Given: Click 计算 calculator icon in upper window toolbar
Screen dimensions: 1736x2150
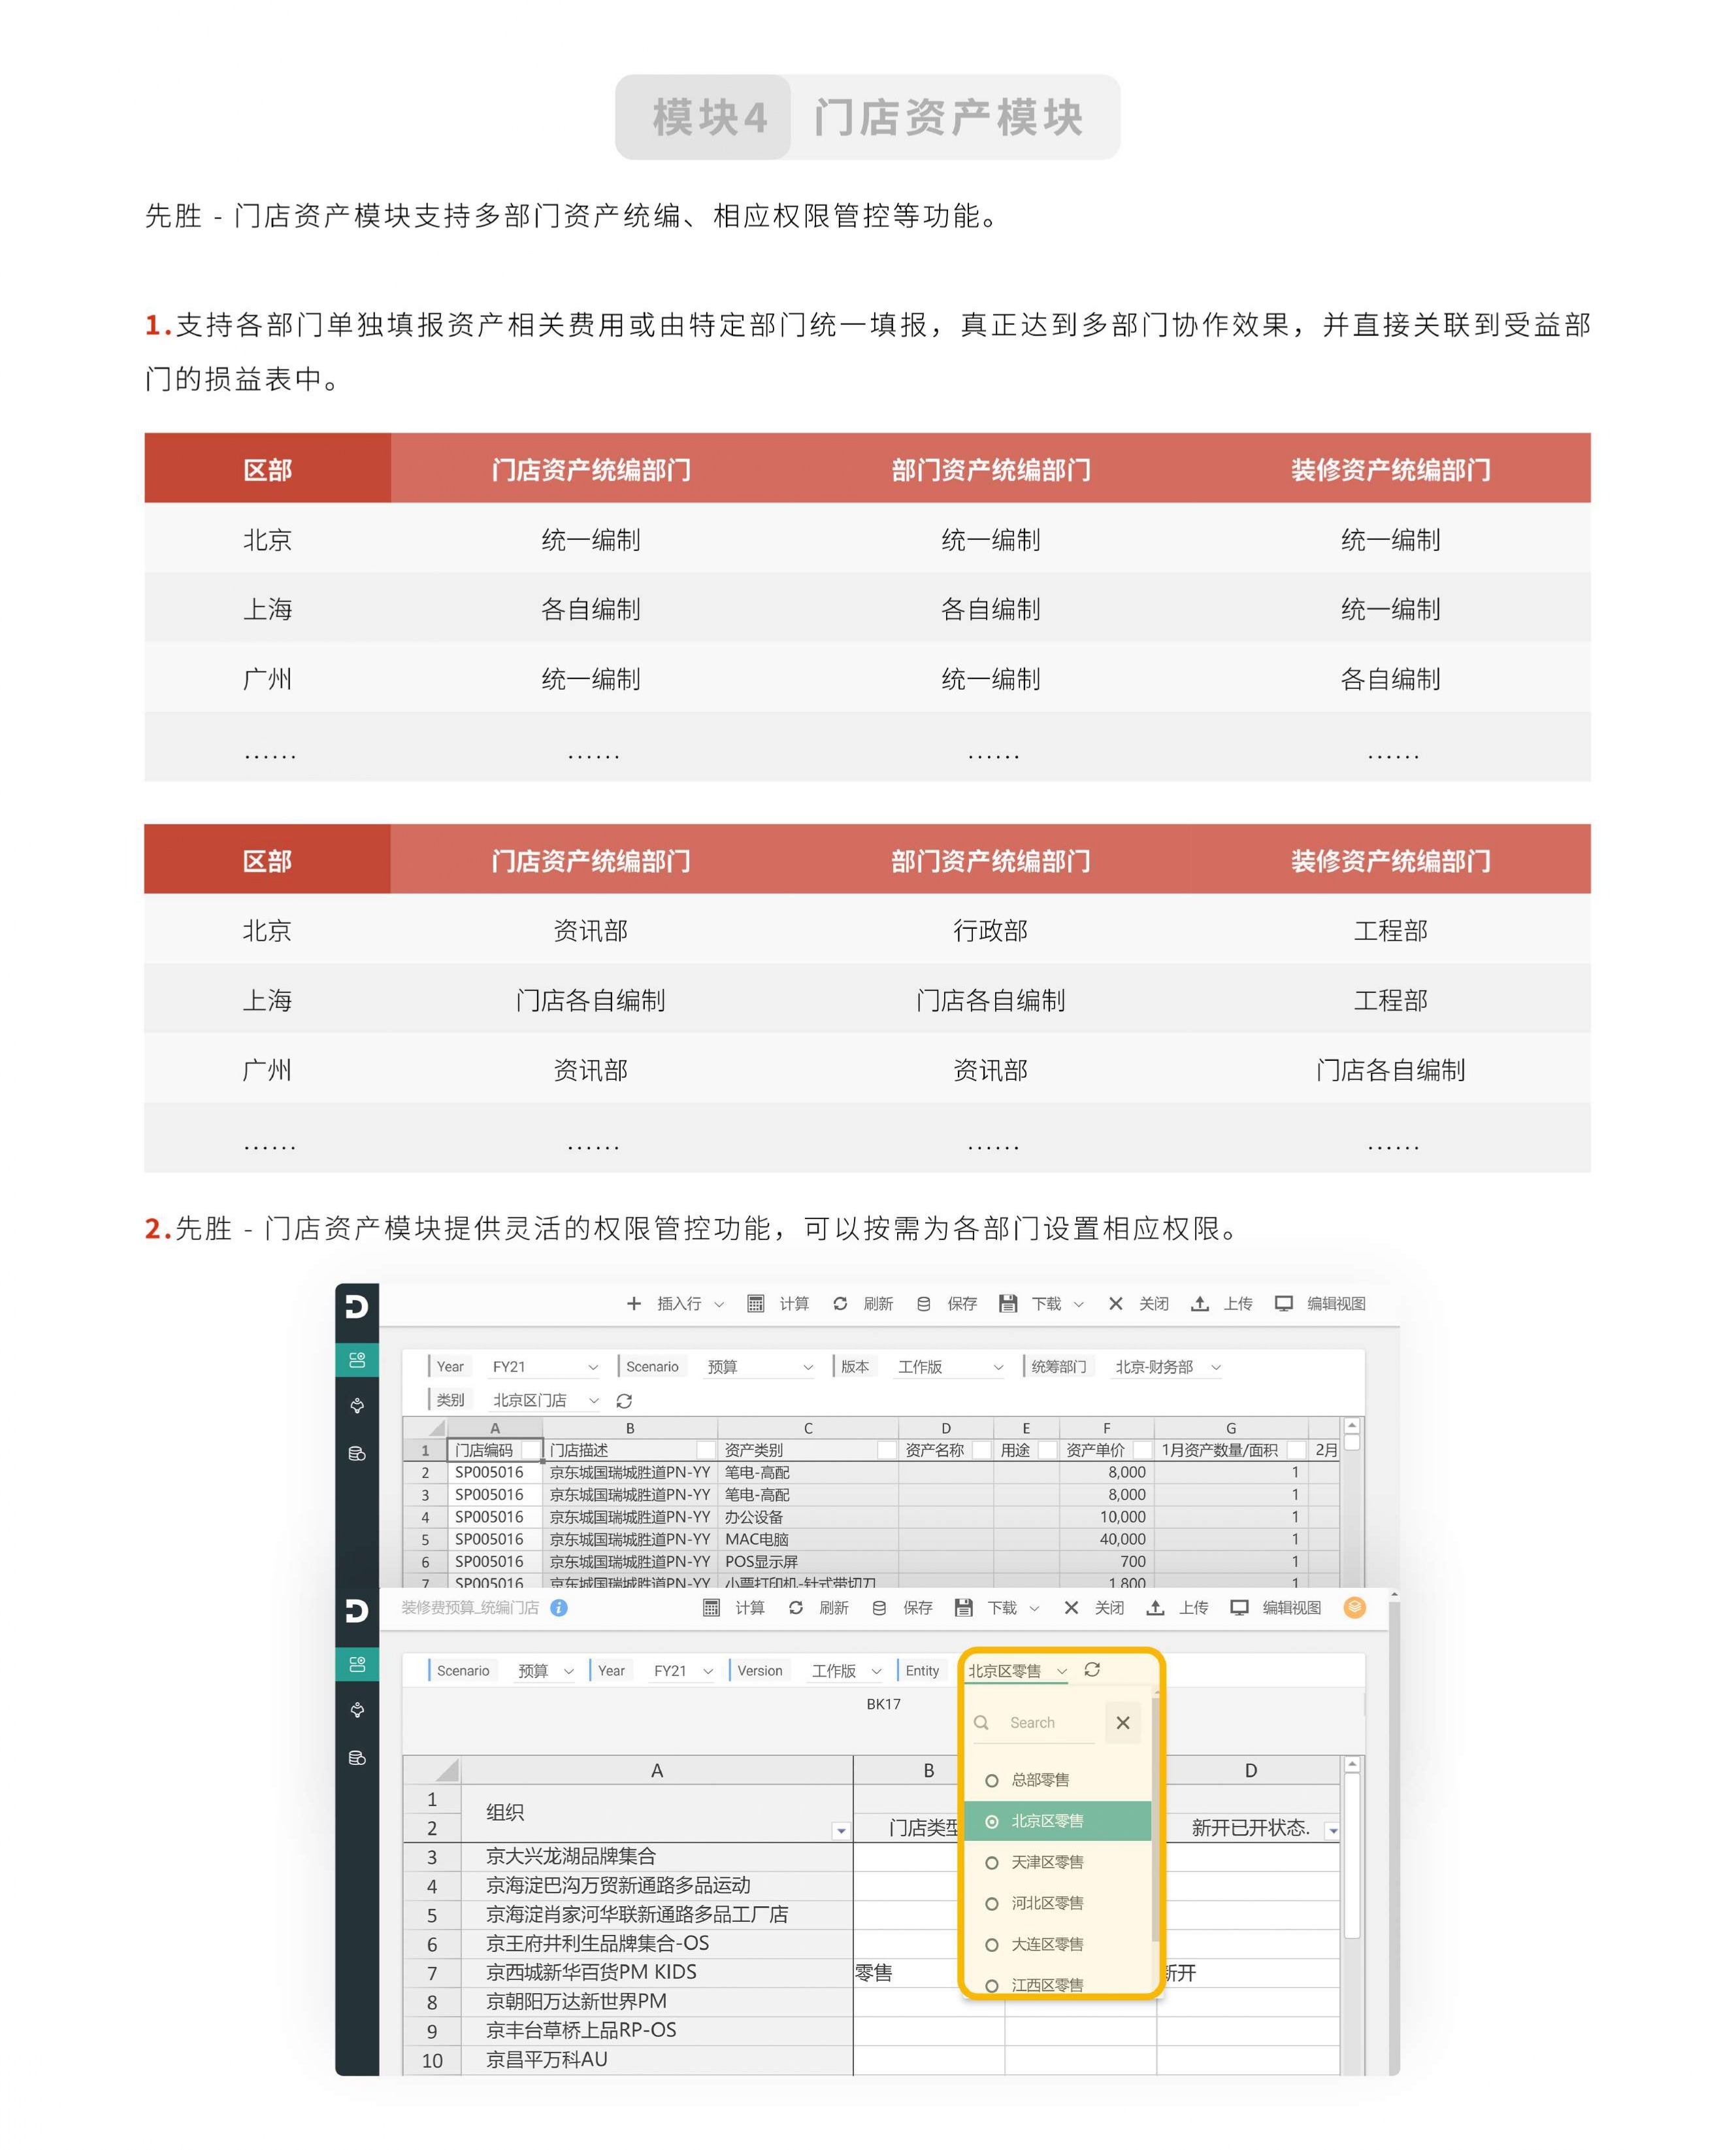Looking at the screenshot, I should click(x=756, y=1303).
